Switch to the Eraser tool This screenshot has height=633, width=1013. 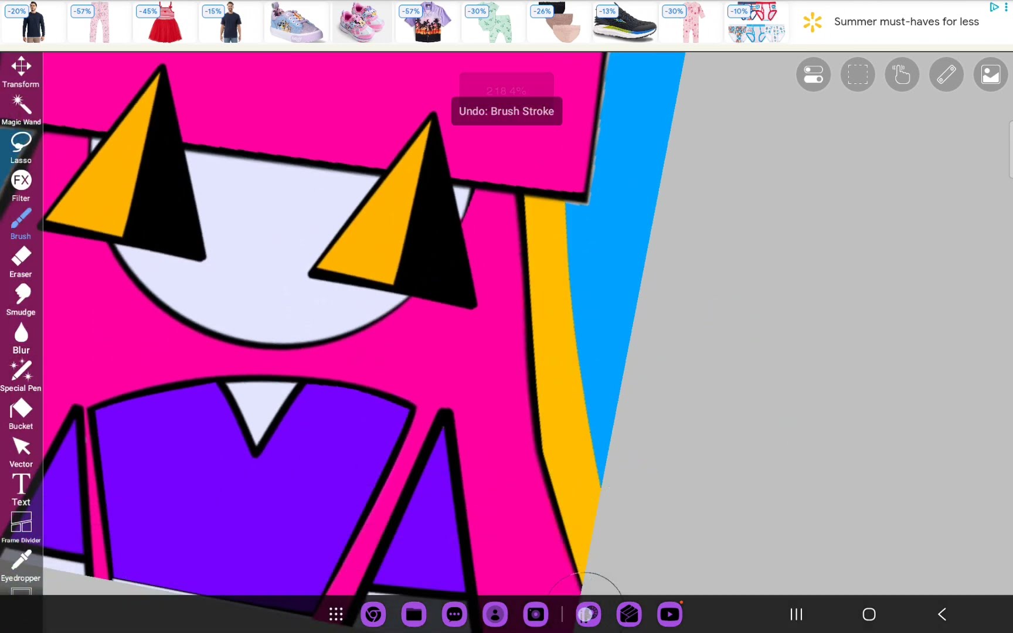click(21, 262)
